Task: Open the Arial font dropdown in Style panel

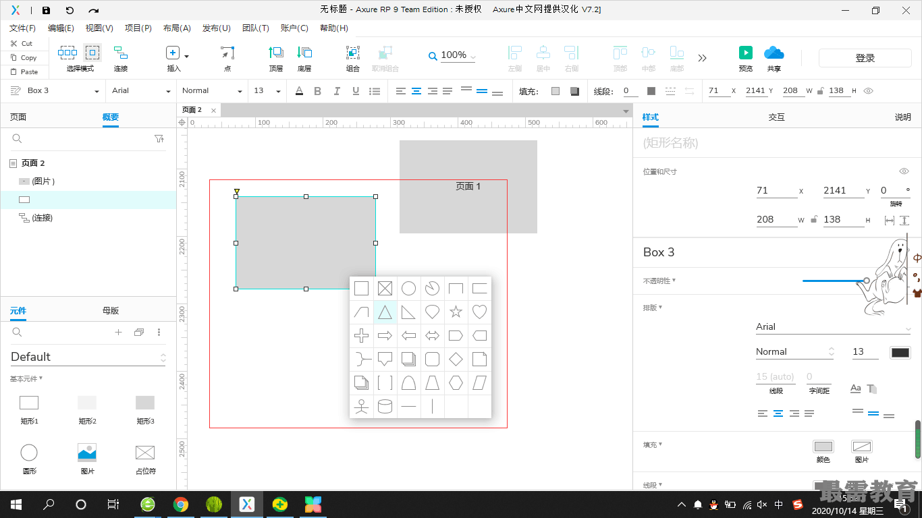Action: [x=834, y=327]
